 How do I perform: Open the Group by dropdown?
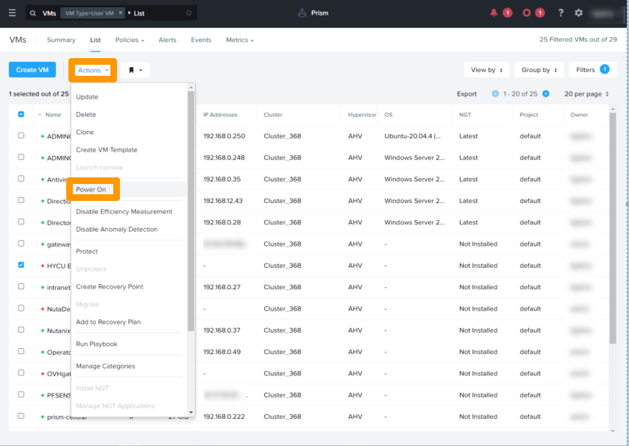point(539,70)
